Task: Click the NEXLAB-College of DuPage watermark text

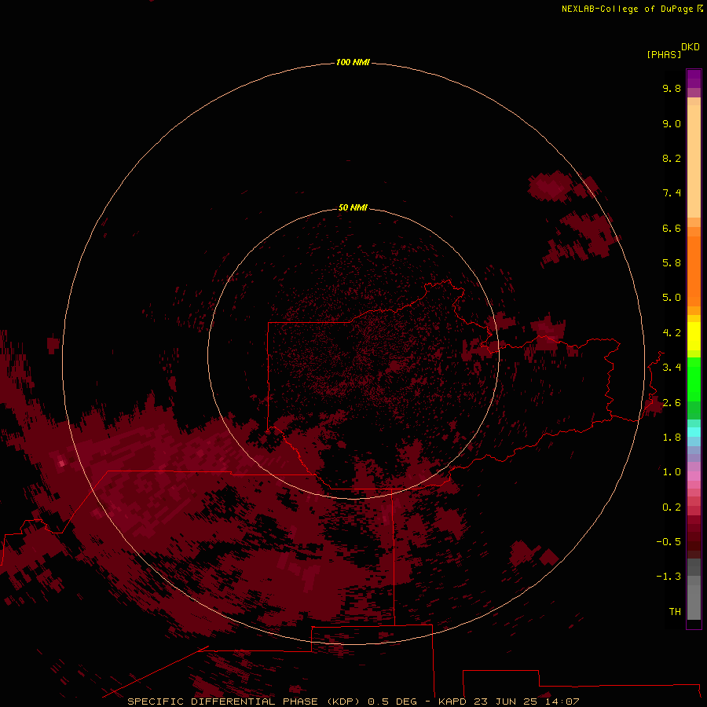Action: coord(632,9)
